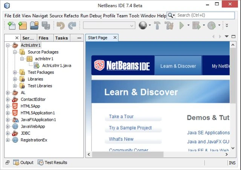Viewport: 241px width, 170px height.
Task: Open the My NetBeans tab
Action: point(216,66)
